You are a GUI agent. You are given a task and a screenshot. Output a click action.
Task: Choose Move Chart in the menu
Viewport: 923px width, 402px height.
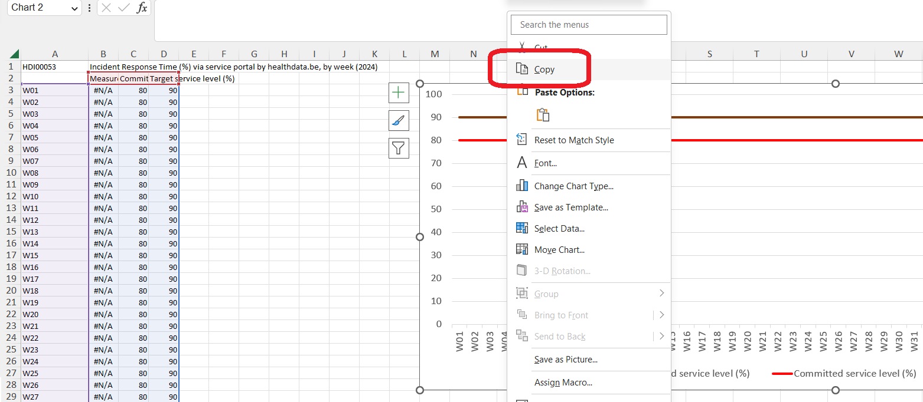click(559, 250)
